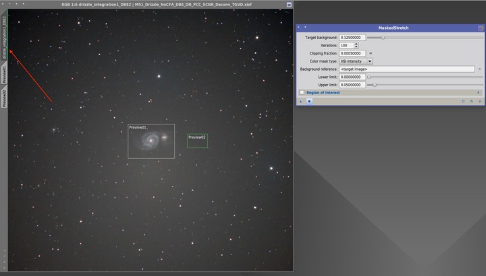Switch to the Preview02 side tab
Viewport: 486px width, 276px height.
(x=4, y=98)
